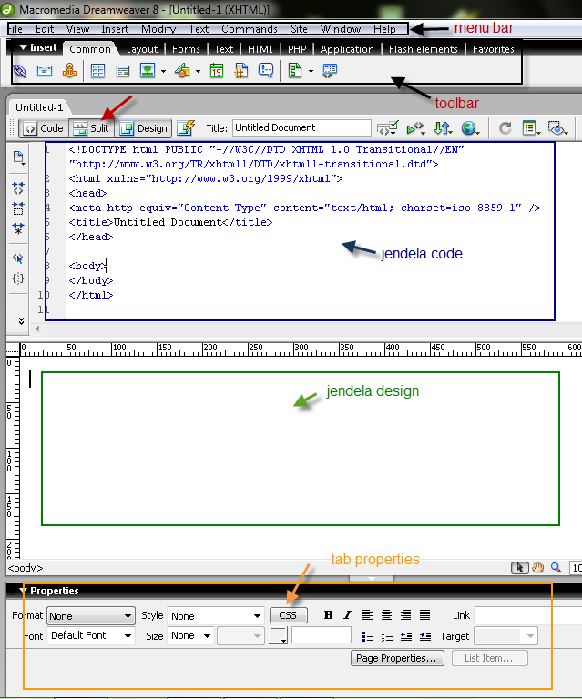Open Validate Markup / no browser check errors icon

click(x=387, y=128)
